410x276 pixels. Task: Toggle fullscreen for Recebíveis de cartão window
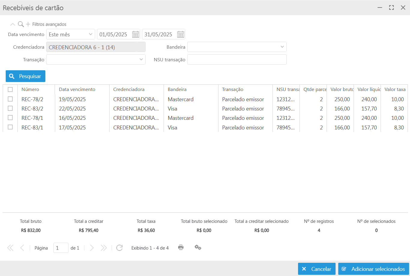[391, 8]
